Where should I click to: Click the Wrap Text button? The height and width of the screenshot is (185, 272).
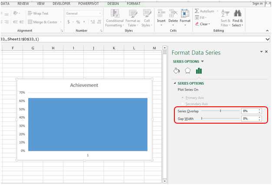(38, 13)
